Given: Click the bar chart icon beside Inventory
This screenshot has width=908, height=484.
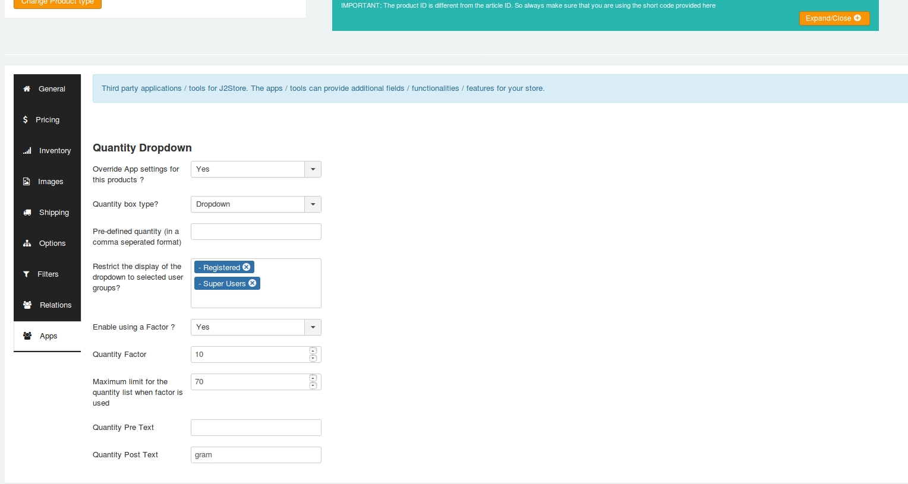Looking at the screenshot, I should point(27,151).
